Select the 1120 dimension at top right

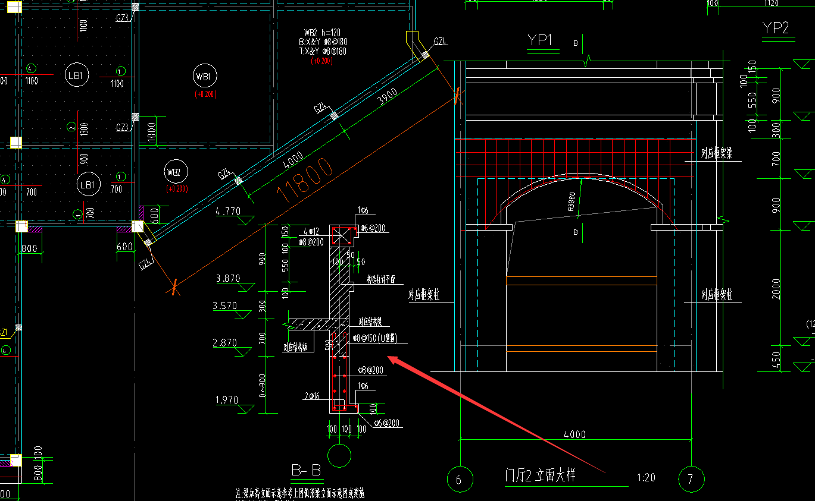(770, 3)
